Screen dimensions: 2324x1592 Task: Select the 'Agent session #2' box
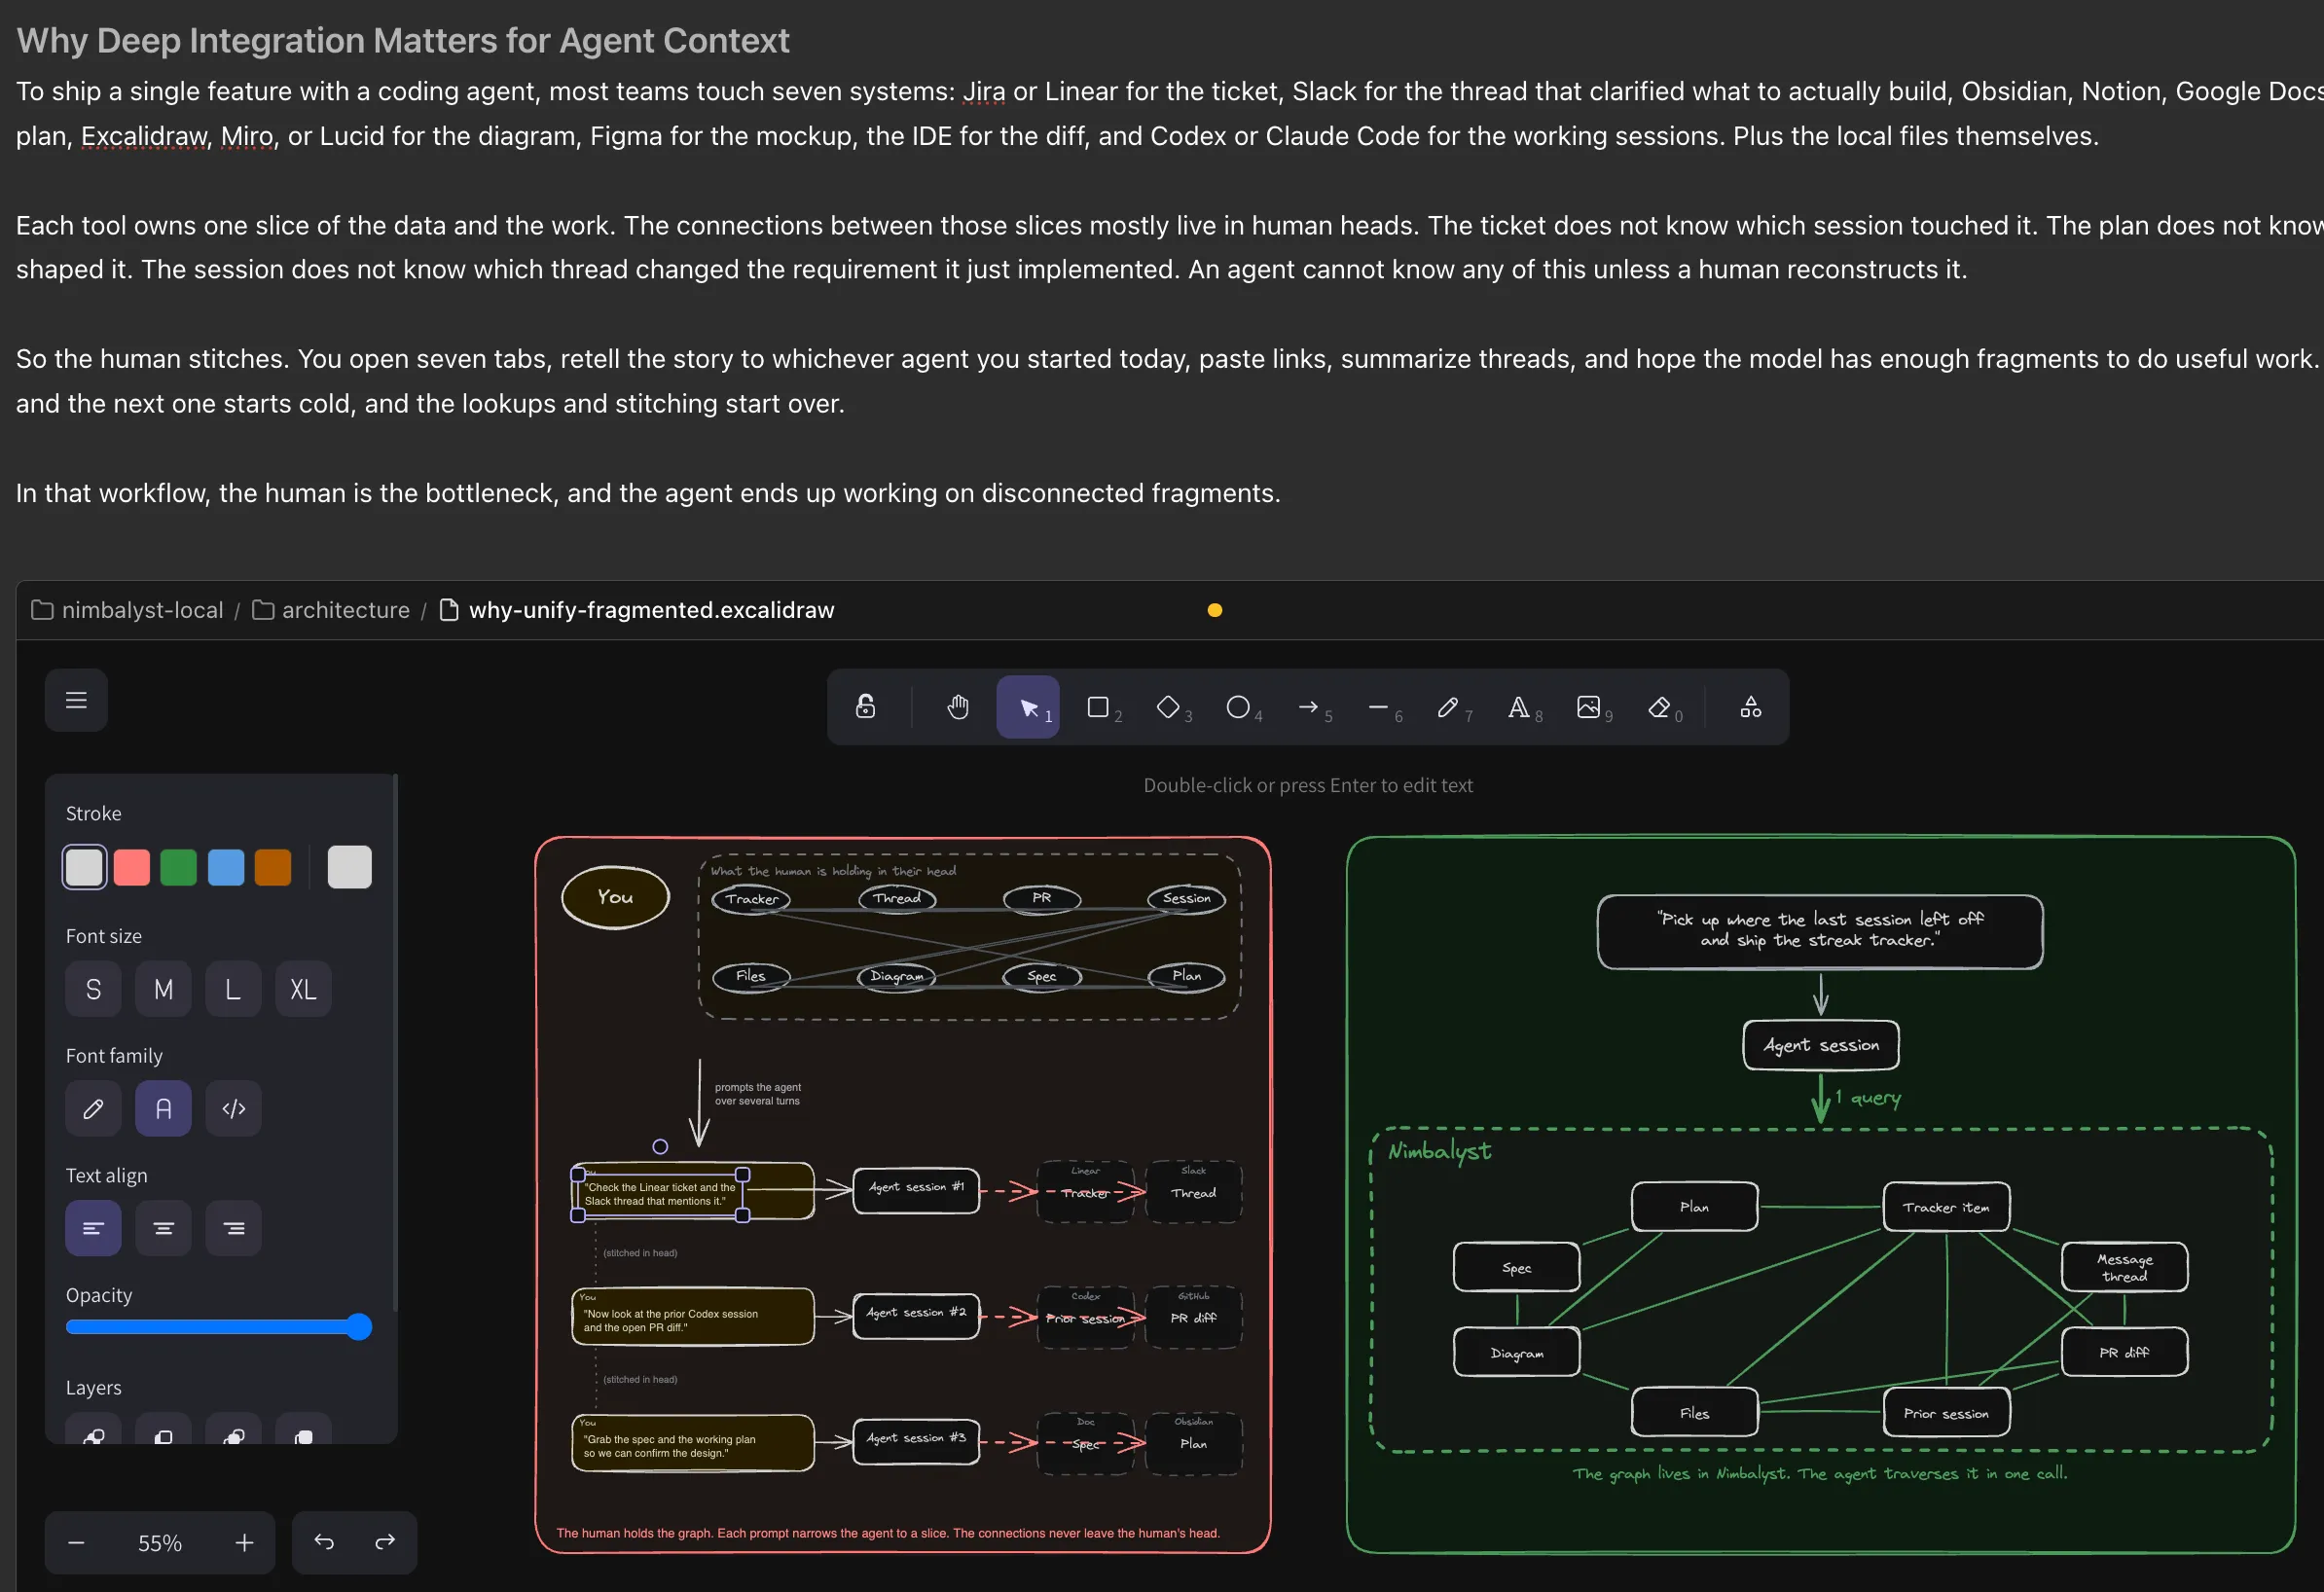pyautogui.click(x=916, y=1314)
